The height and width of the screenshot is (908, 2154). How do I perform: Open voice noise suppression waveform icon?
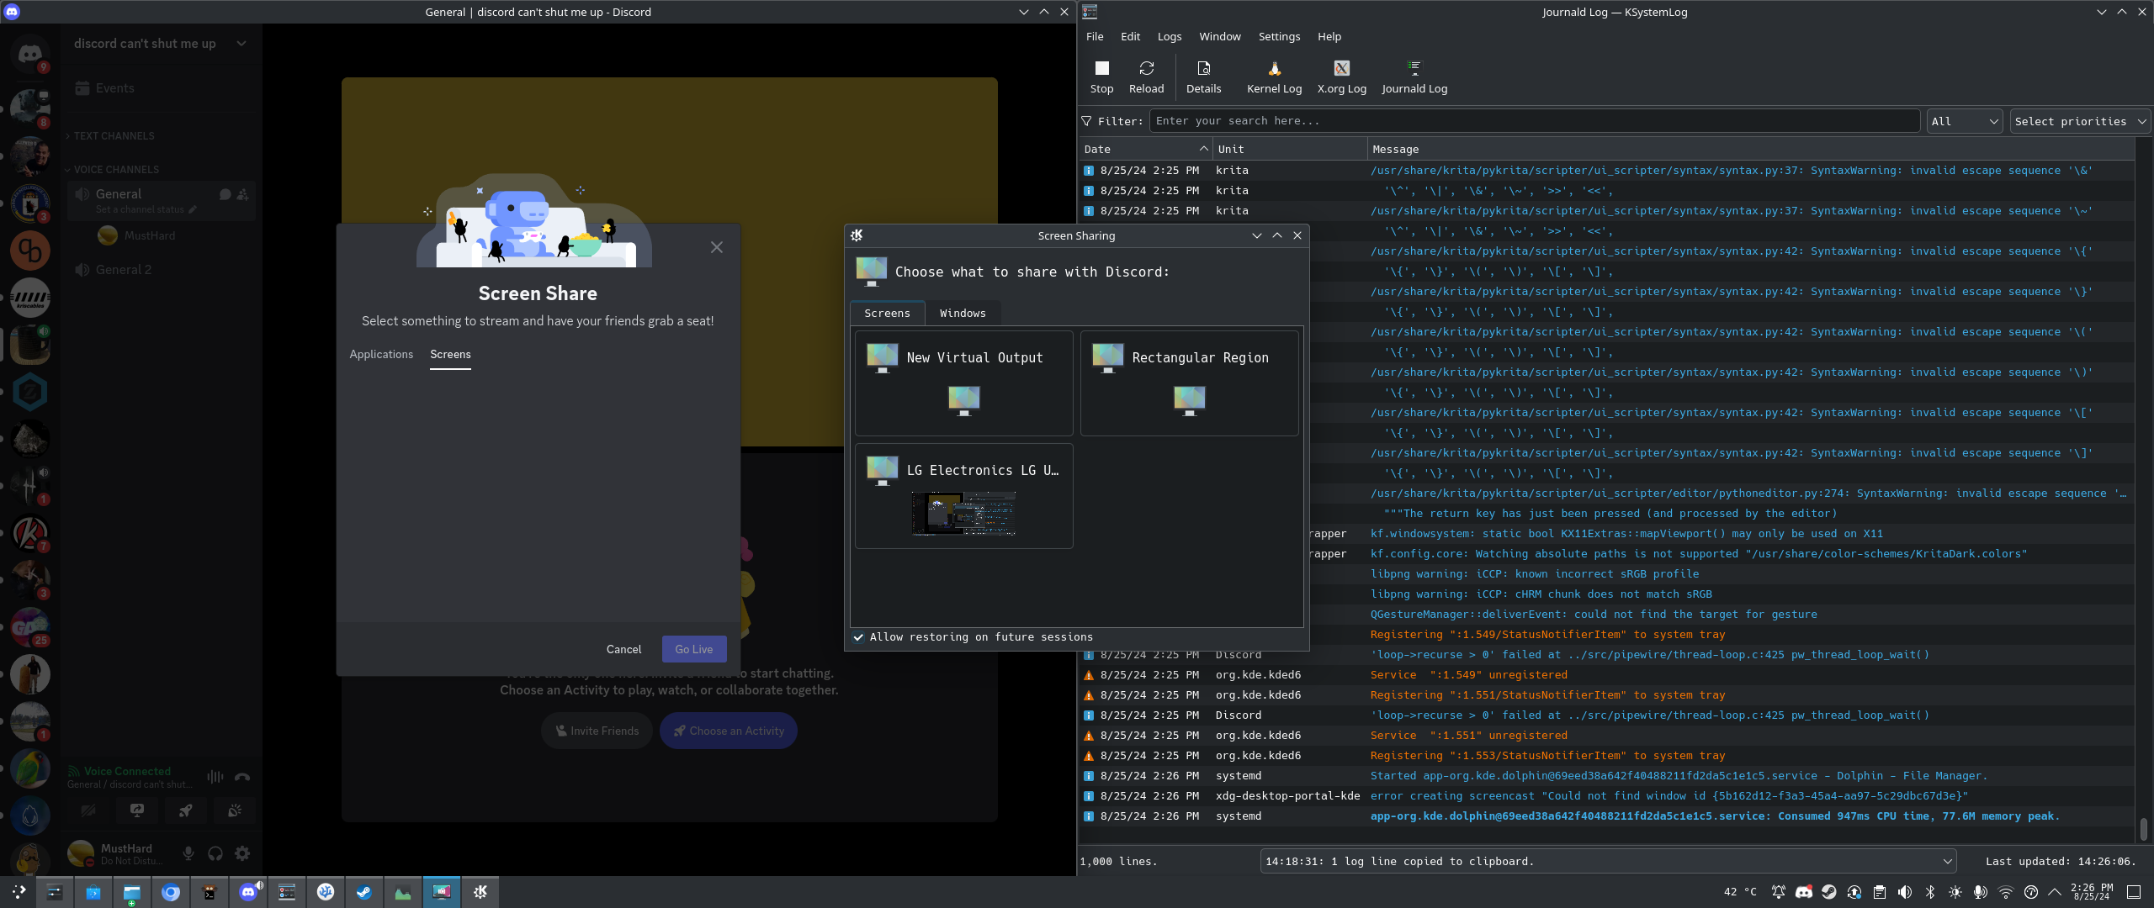point(215,778)
